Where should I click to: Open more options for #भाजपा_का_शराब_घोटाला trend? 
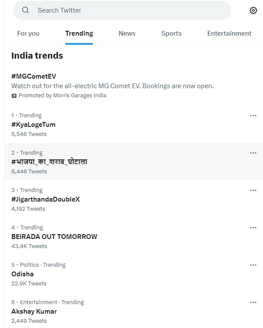click(253, 153)
